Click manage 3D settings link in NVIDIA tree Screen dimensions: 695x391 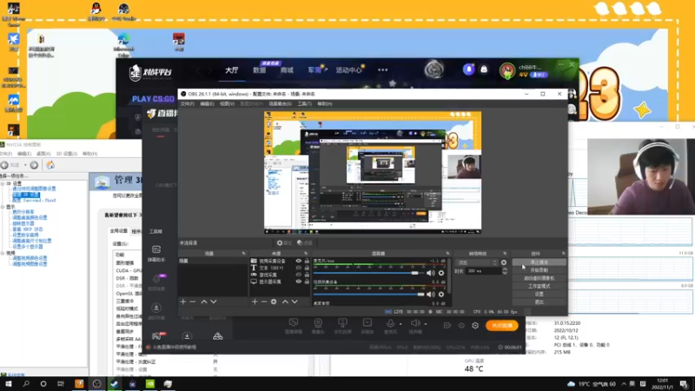pos(26,195)
